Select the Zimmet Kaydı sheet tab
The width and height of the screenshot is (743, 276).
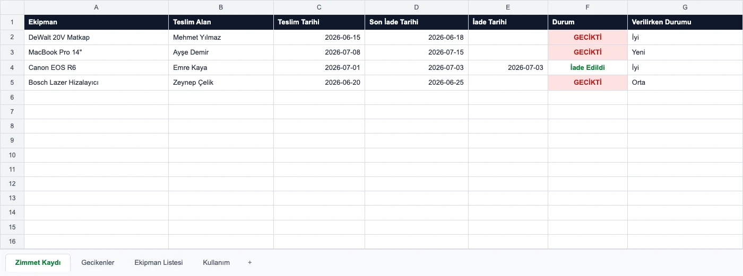38,262
